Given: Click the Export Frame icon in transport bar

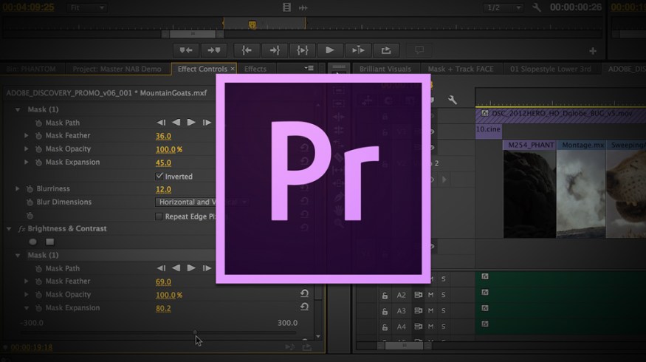Looking at the screenshot, I should point(385,50).
